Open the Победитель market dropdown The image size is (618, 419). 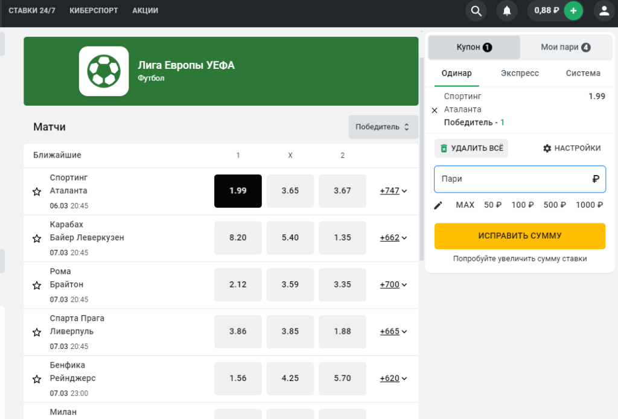point(383,127)
